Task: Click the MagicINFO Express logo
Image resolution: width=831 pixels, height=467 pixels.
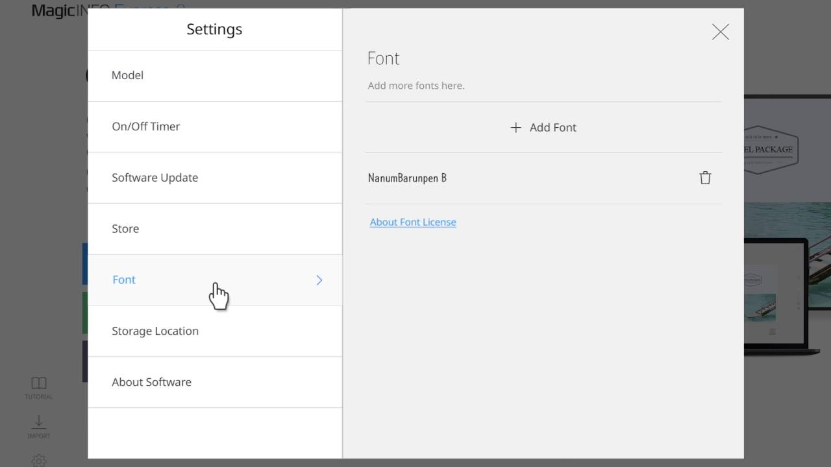Action: point(60,10)
